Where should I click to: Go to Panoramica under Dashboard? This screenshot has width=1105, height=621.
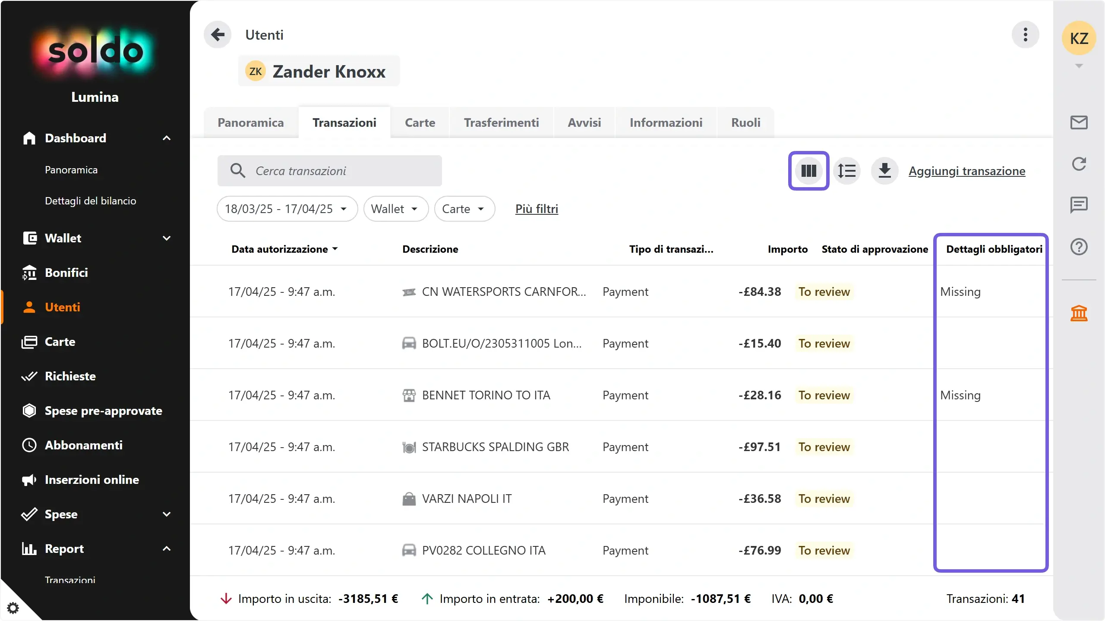pyautogui.click(x=71, y=170)
